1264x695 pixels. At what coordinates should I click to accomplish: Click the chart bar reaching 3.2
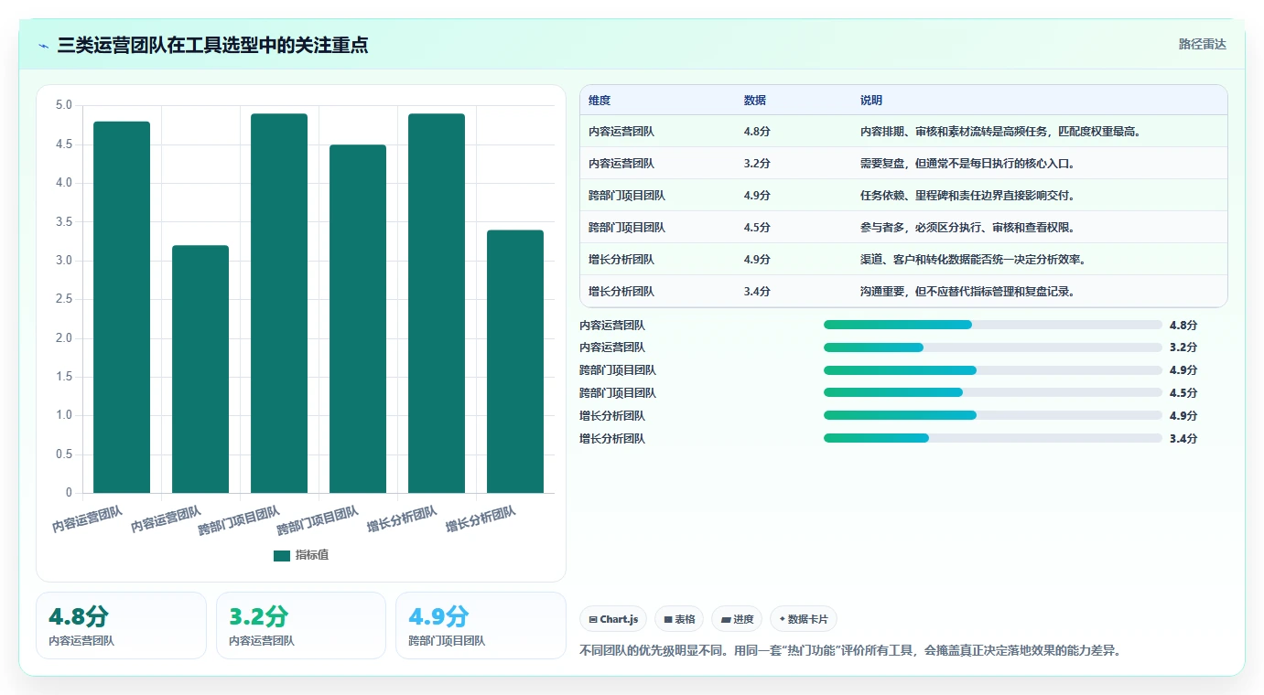click(200, 369)
